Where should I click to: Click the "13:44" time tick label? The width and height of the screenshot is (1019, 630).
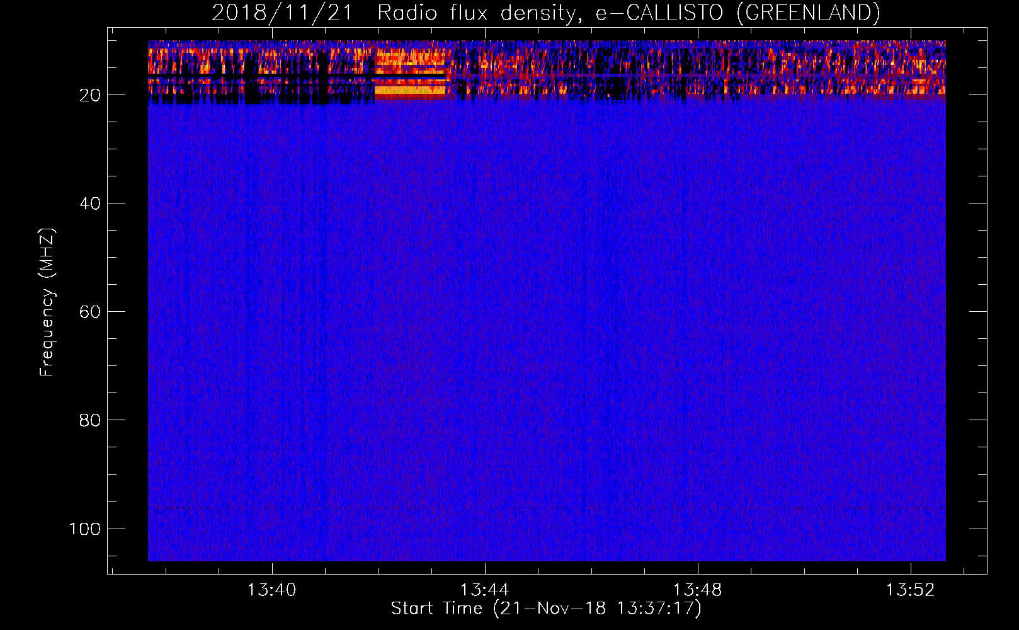(484, 590)
